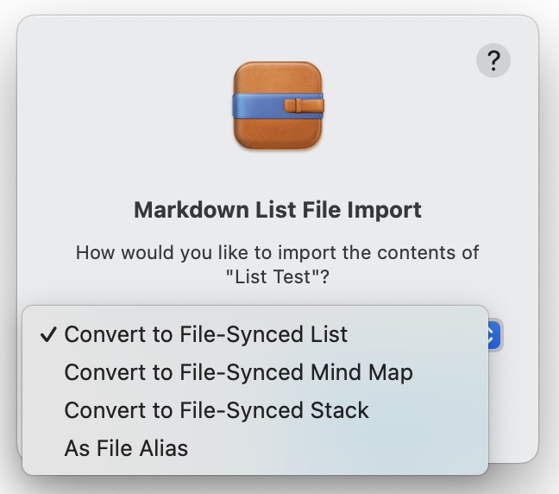
Task: Click the buckle clasp on the app icon
Action: pos(305,106)
